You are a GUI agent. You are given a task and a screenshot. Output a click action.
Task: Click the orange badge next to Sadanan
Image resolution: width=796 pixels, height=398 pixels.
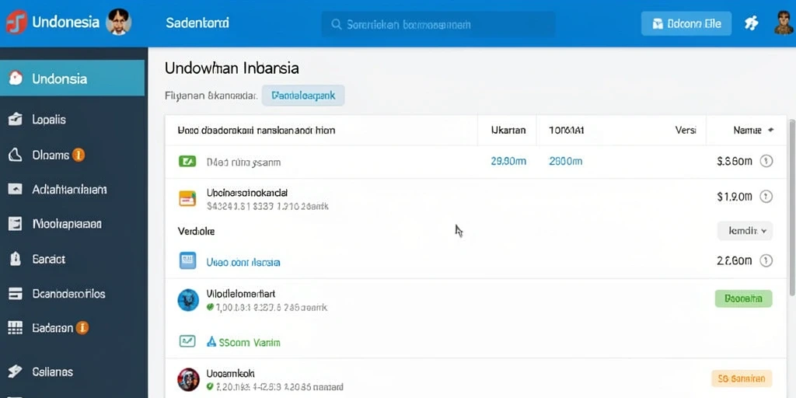(x=82, y=328)
